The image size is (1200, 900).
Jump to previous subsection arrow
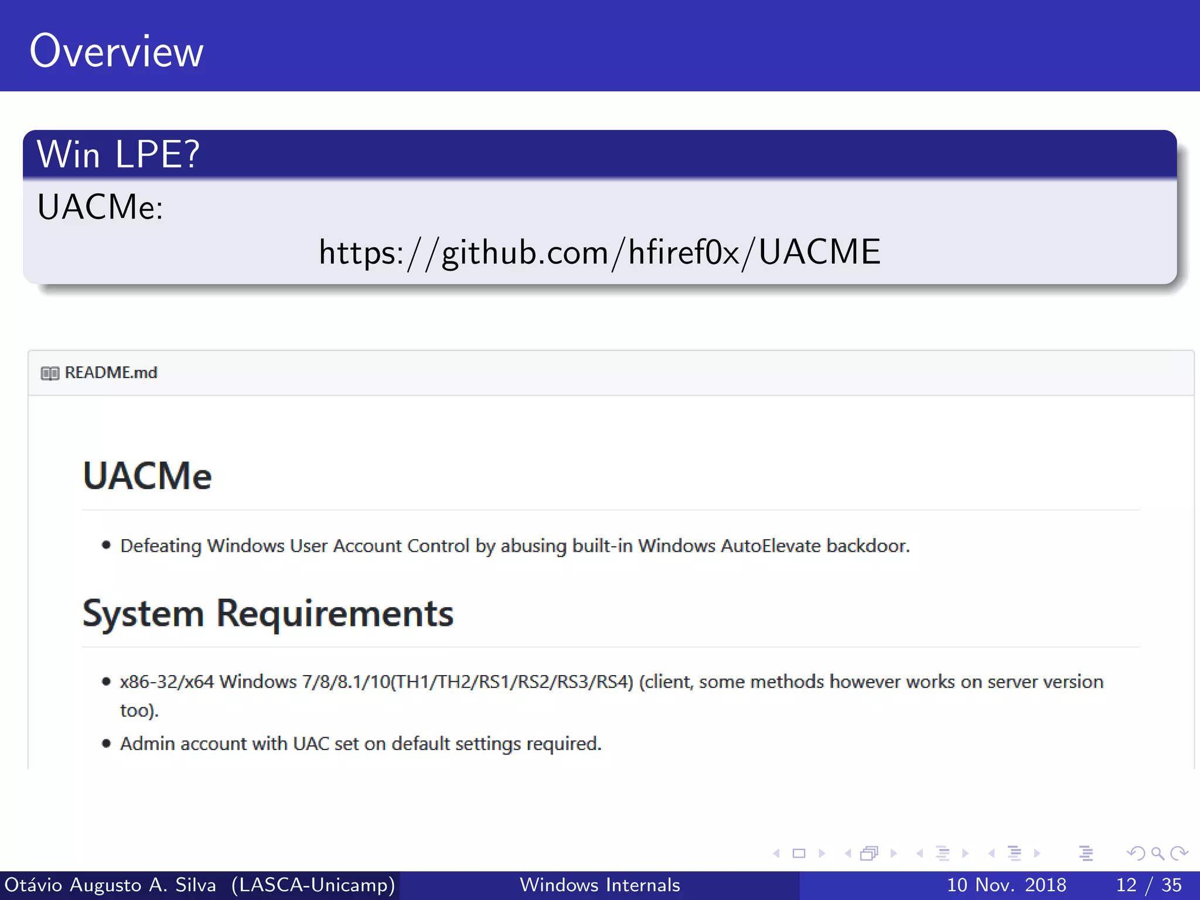coord(920,853)
